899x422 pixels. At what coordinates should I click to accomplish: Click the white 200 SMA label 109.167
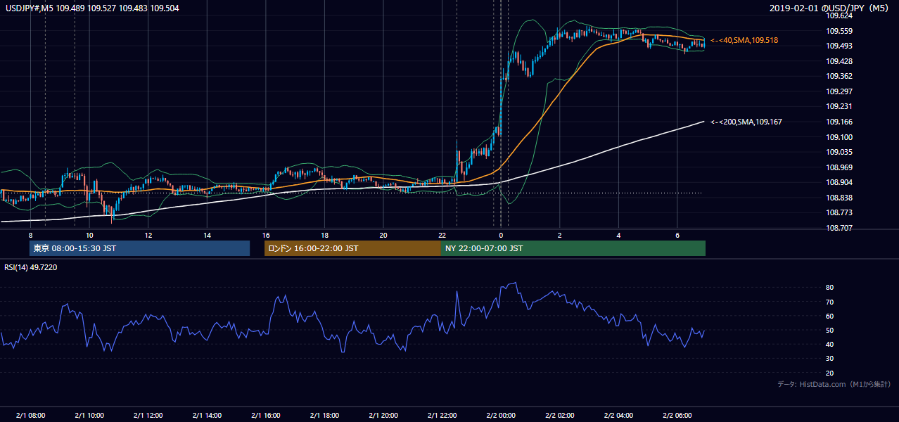click(746, 122)
